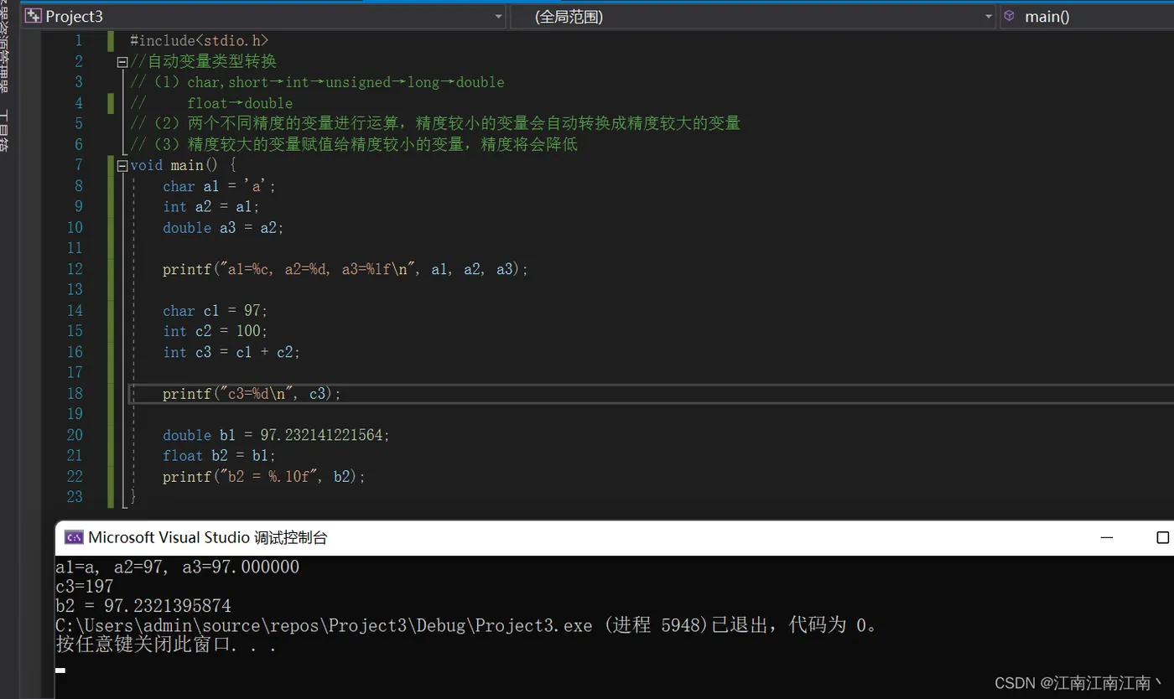This screenshot has height=699, width=1174.
Task: Click the printf("b2 = %.10f", b2) line
Action: click(265, 477)
